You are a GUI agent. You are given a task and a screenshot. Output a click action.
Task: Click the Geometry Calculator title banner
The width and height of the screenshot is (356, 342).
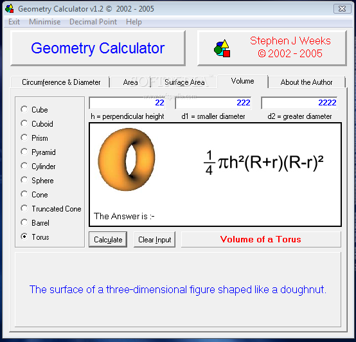click(98, 48)
